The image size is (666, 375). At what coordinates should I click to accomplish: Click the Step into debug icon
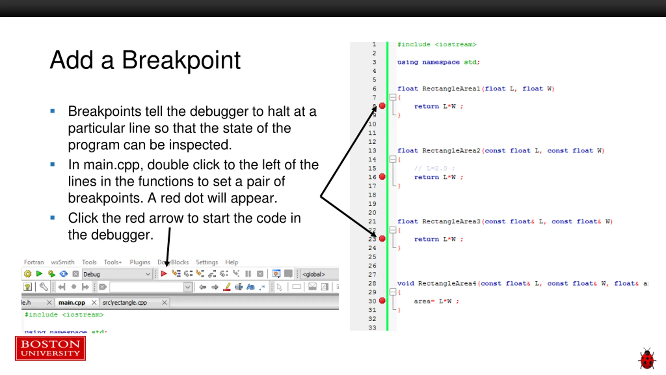pos(200,274)
